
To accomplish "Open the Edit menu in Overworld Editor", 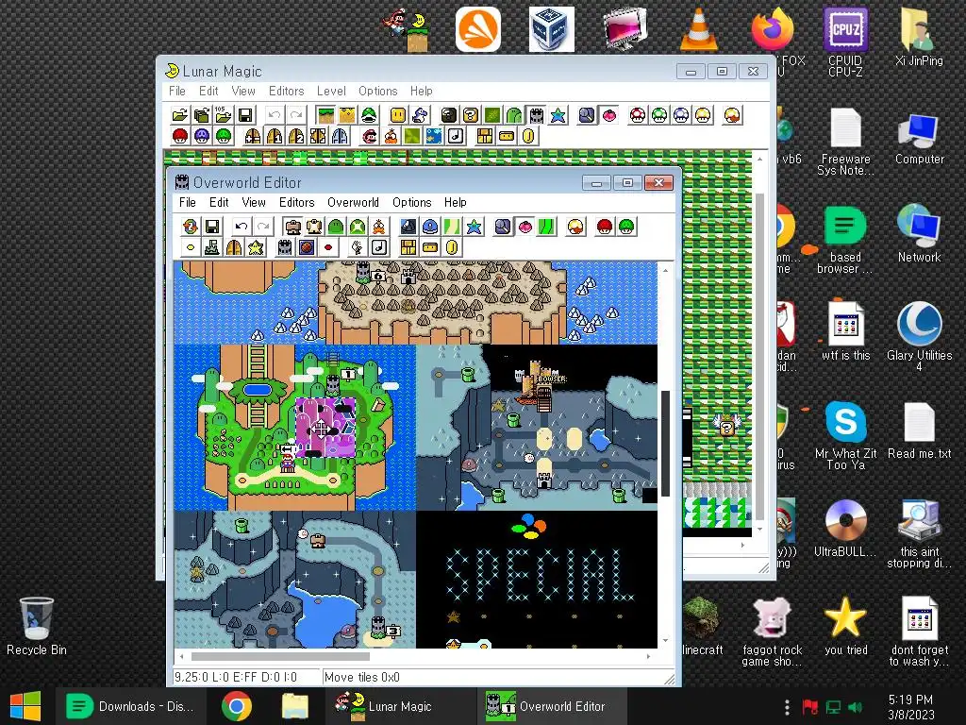I will pyautogui.click(x=219, y=202).
